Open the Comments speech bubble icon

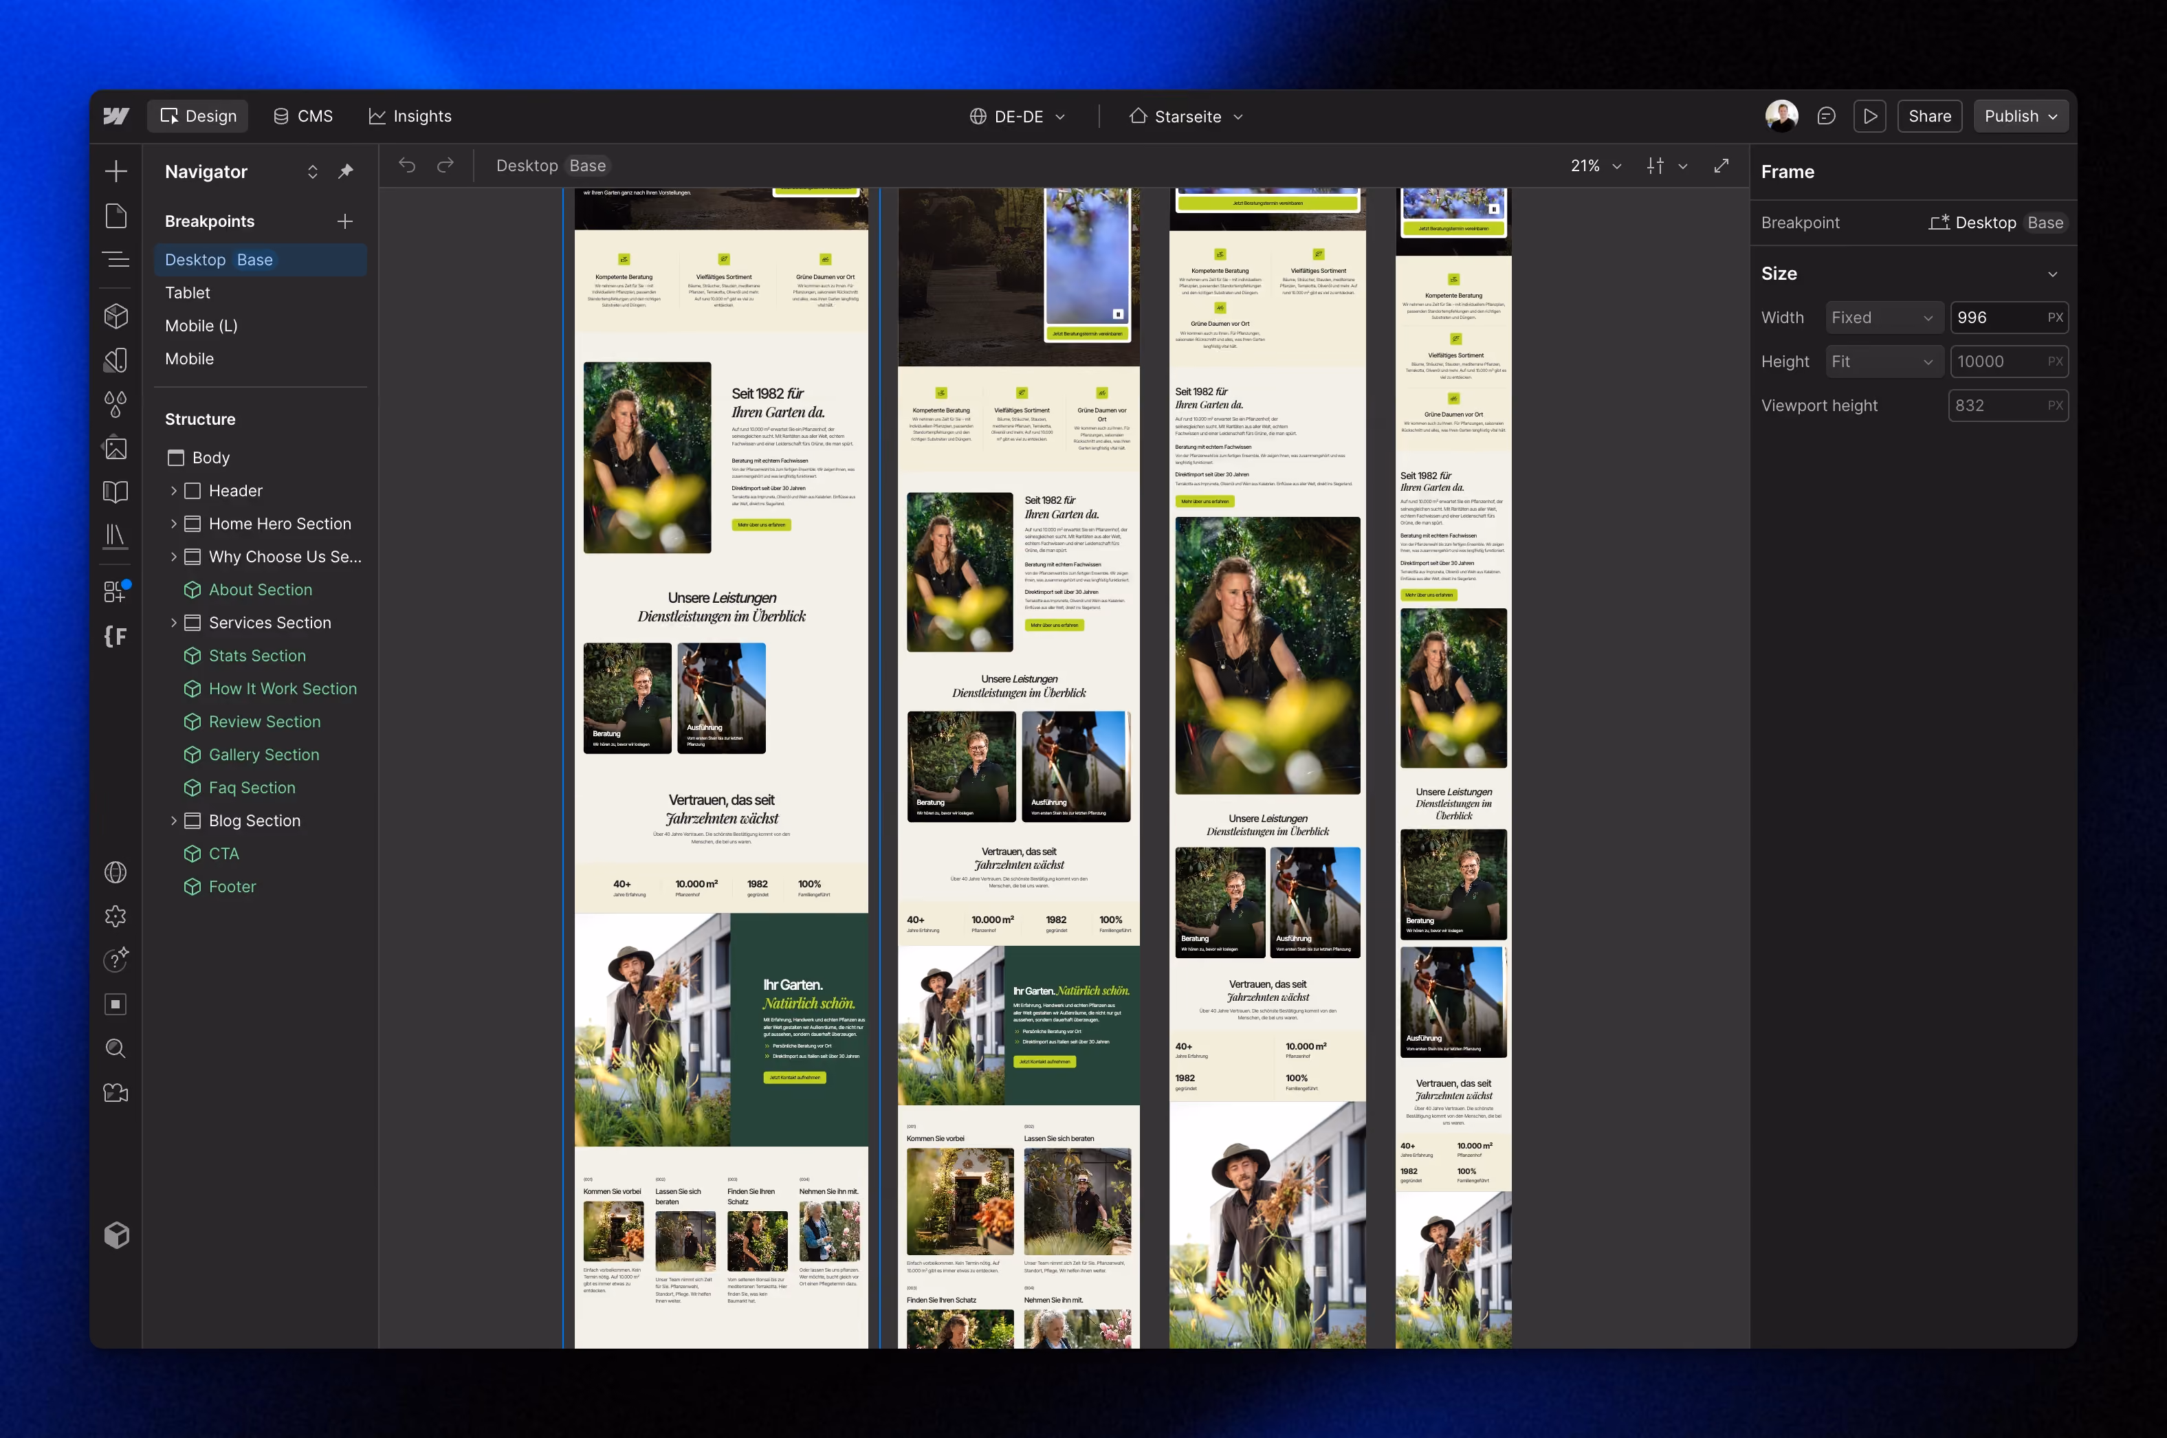1826,116
